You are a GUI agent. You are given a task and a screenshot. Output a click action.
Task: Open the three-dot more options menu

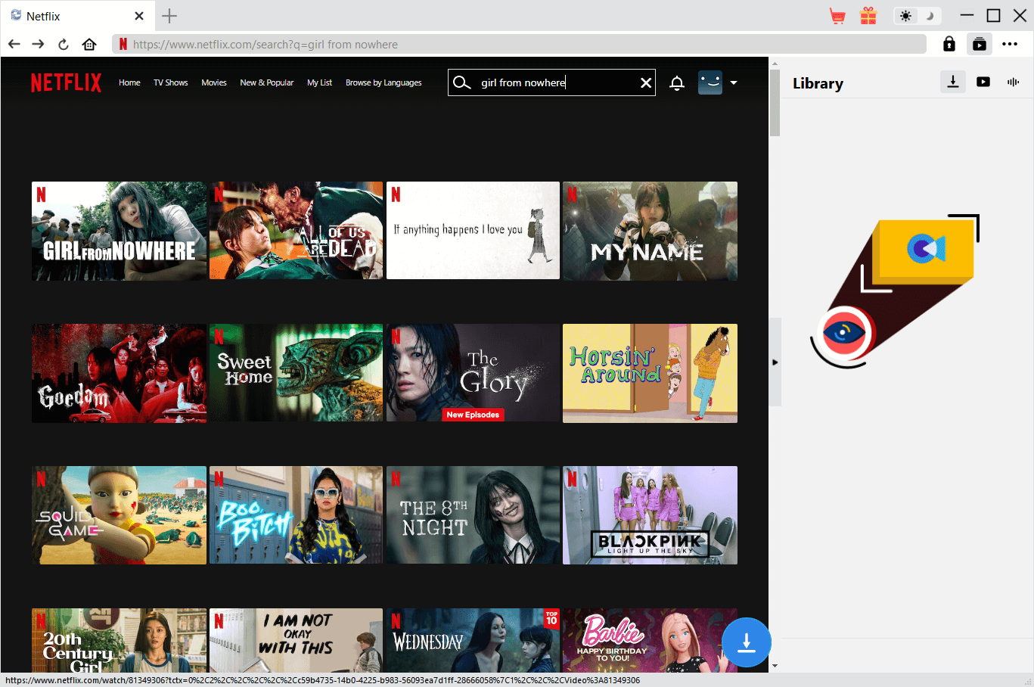[1010, 44]
